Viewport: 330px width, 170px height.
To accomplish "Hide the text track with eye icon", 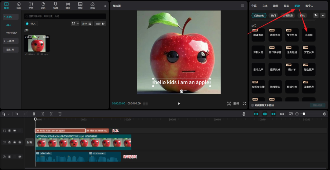I will (x=14, y=131).
